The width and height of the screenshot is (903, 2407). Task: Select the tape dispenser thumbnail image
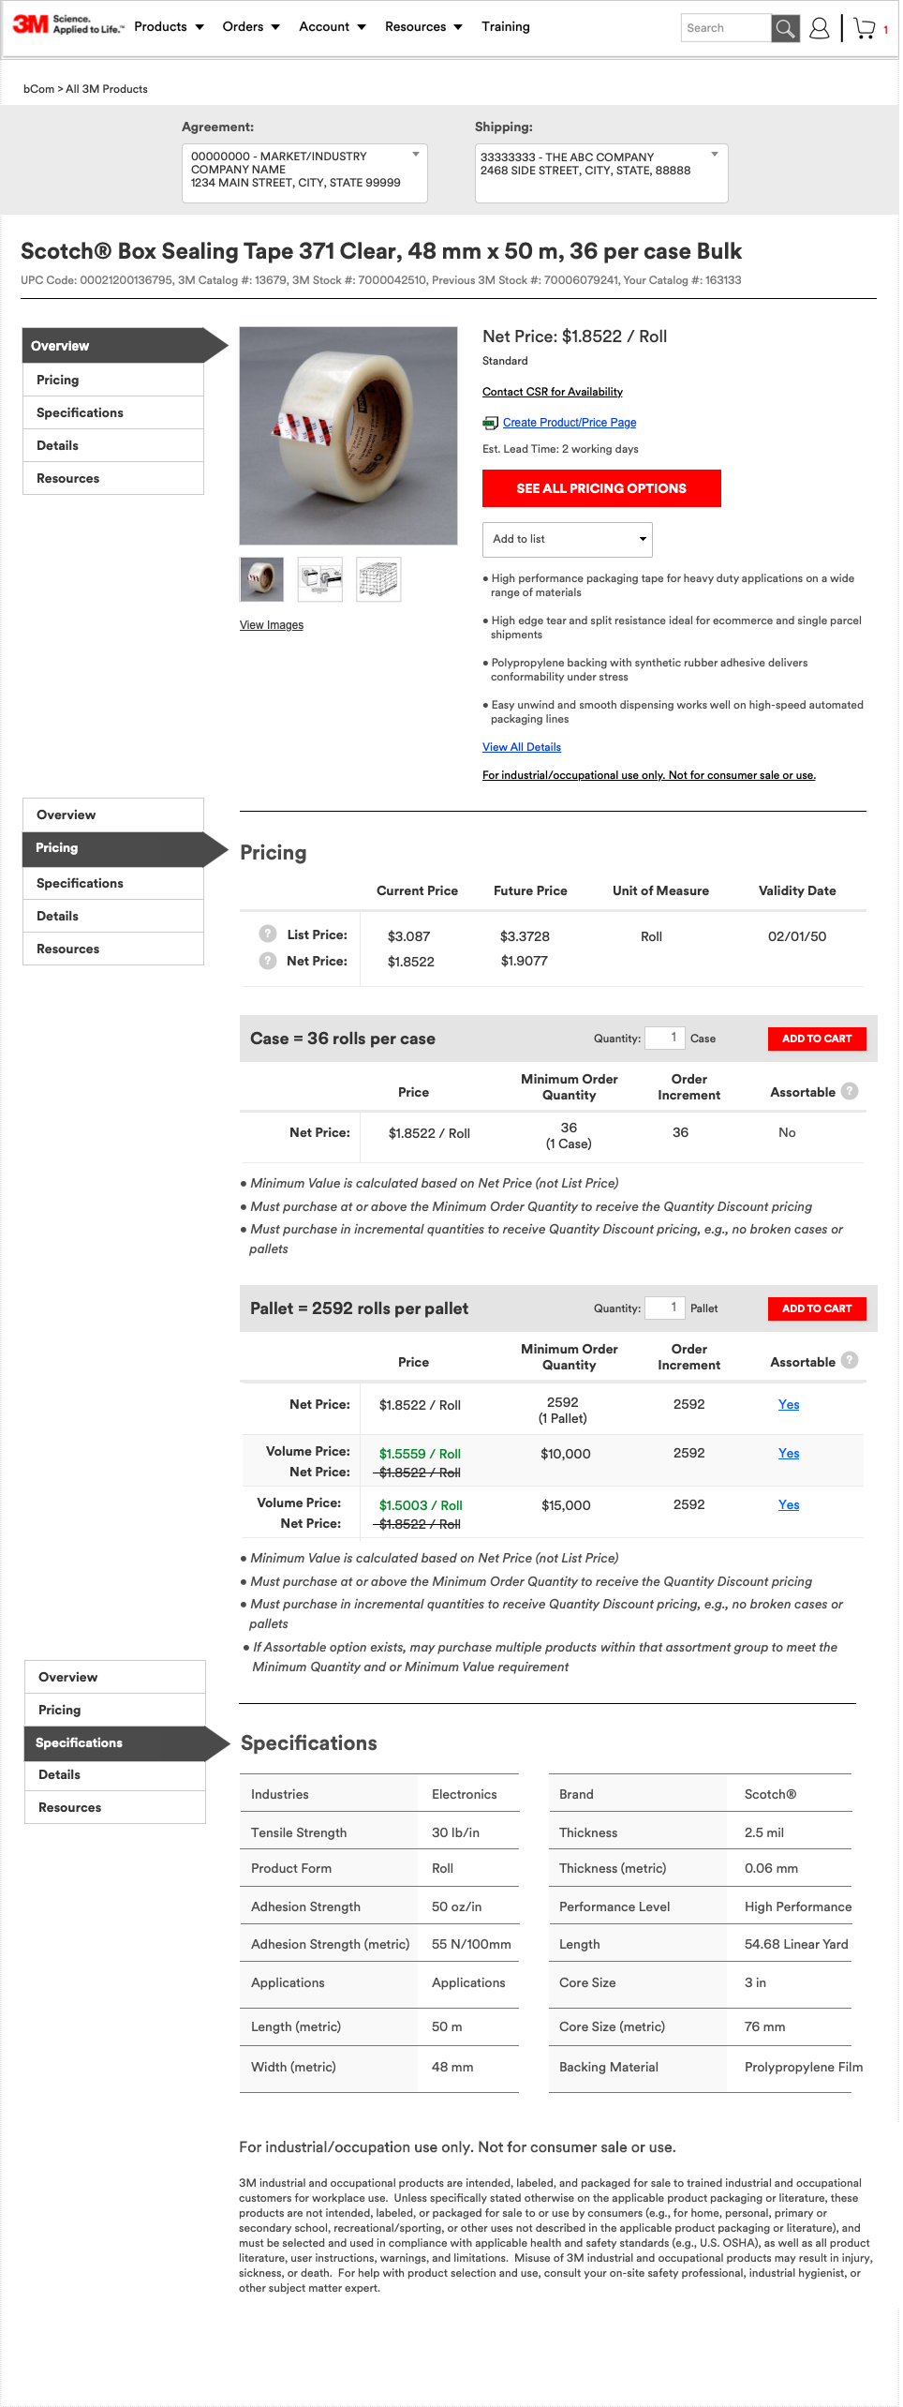tap(320, 579)
